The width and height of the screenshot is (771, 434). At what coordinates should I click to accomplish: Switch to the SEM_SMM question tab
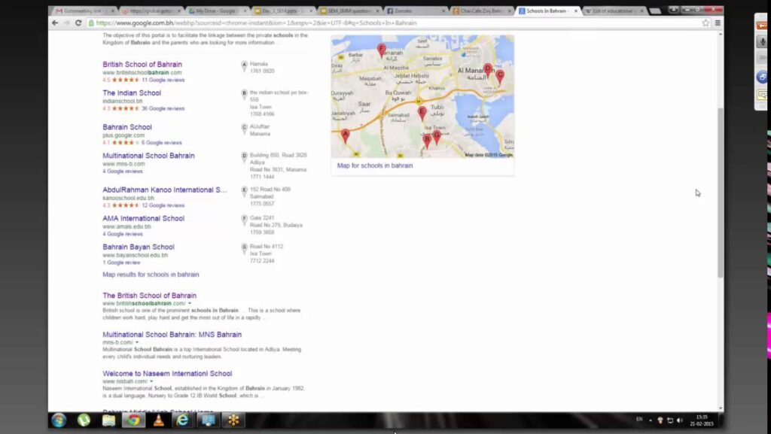[x=349, y=11]
